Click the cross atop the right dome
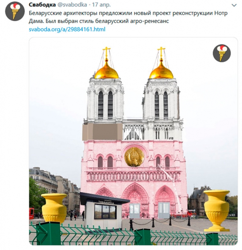242x250 pixels. point(161,52)
